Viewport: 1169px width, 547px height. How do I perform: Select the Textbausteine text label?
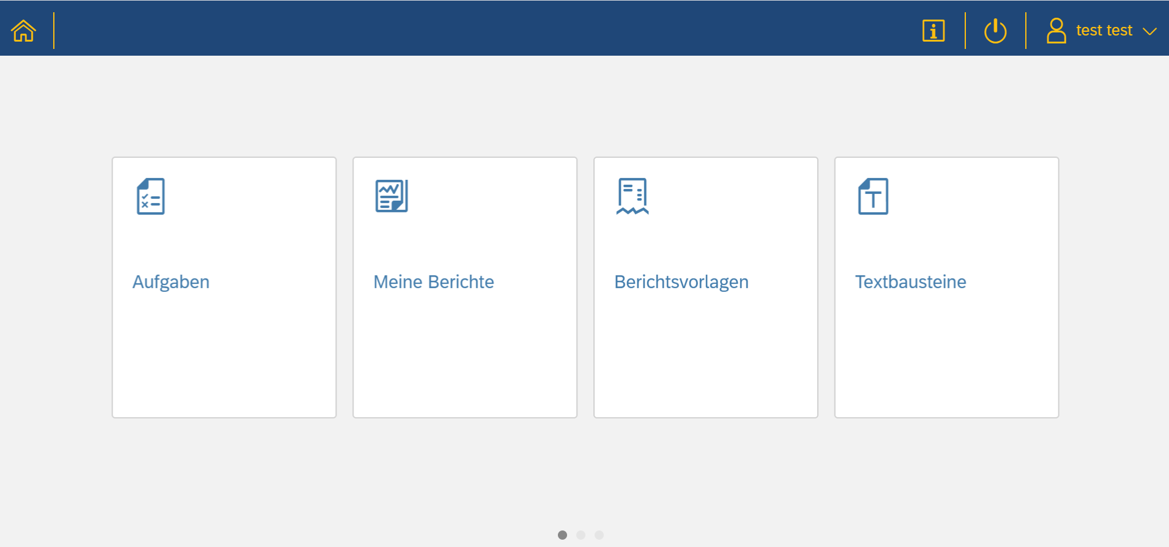tap(910, 282)
